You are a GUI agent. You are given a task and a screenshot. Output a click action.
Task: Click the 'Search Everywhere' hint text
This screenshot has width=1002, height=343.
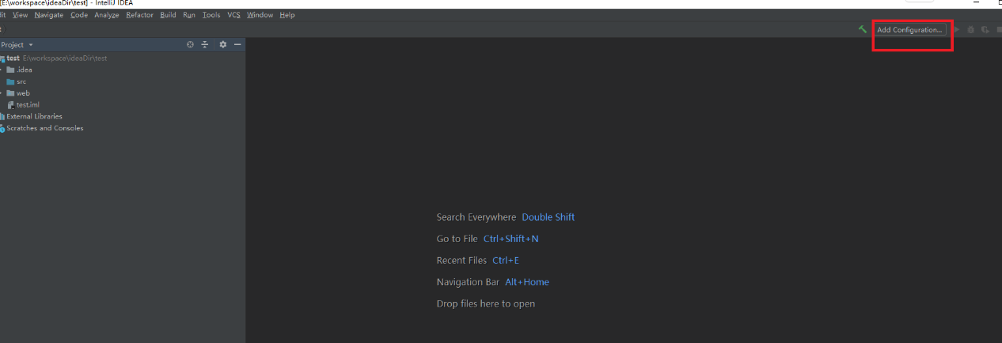476,217
